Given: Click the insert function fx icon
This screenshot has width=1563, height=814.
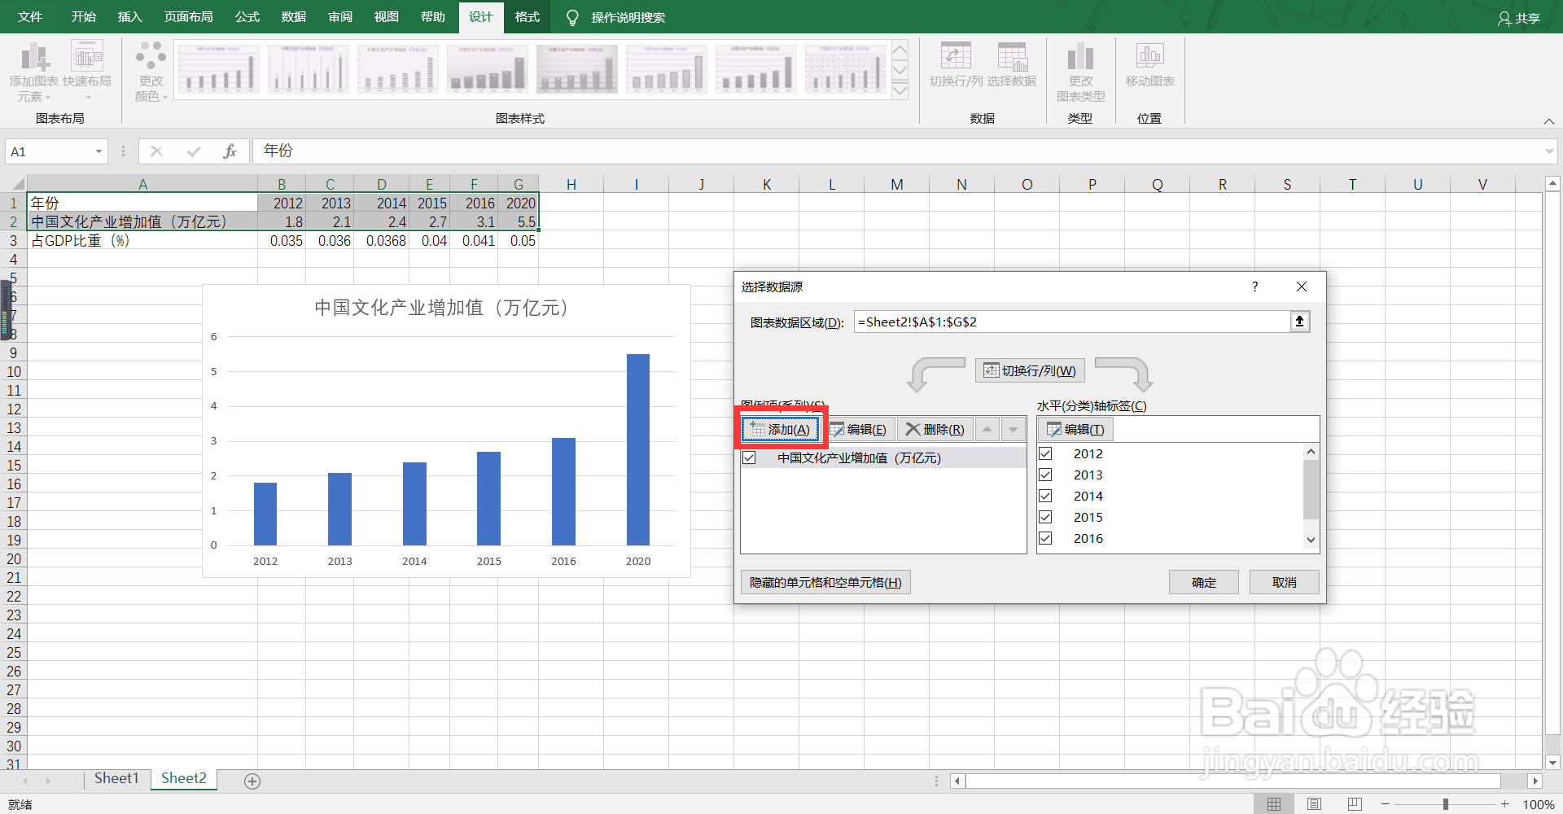Looking at the screenshot, I should pyautogui.click(x=230, y=151).
